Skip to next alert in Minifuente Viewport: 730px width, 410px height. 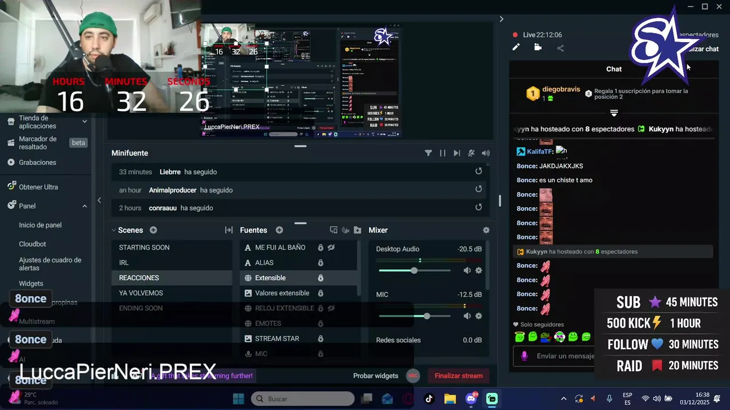coord(457,153)
